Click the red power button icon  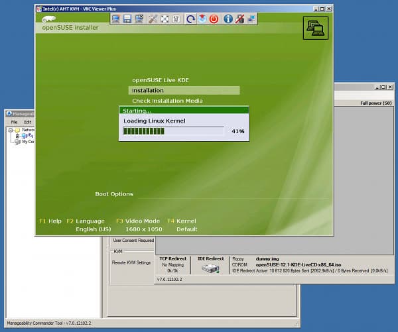point(214,19)
